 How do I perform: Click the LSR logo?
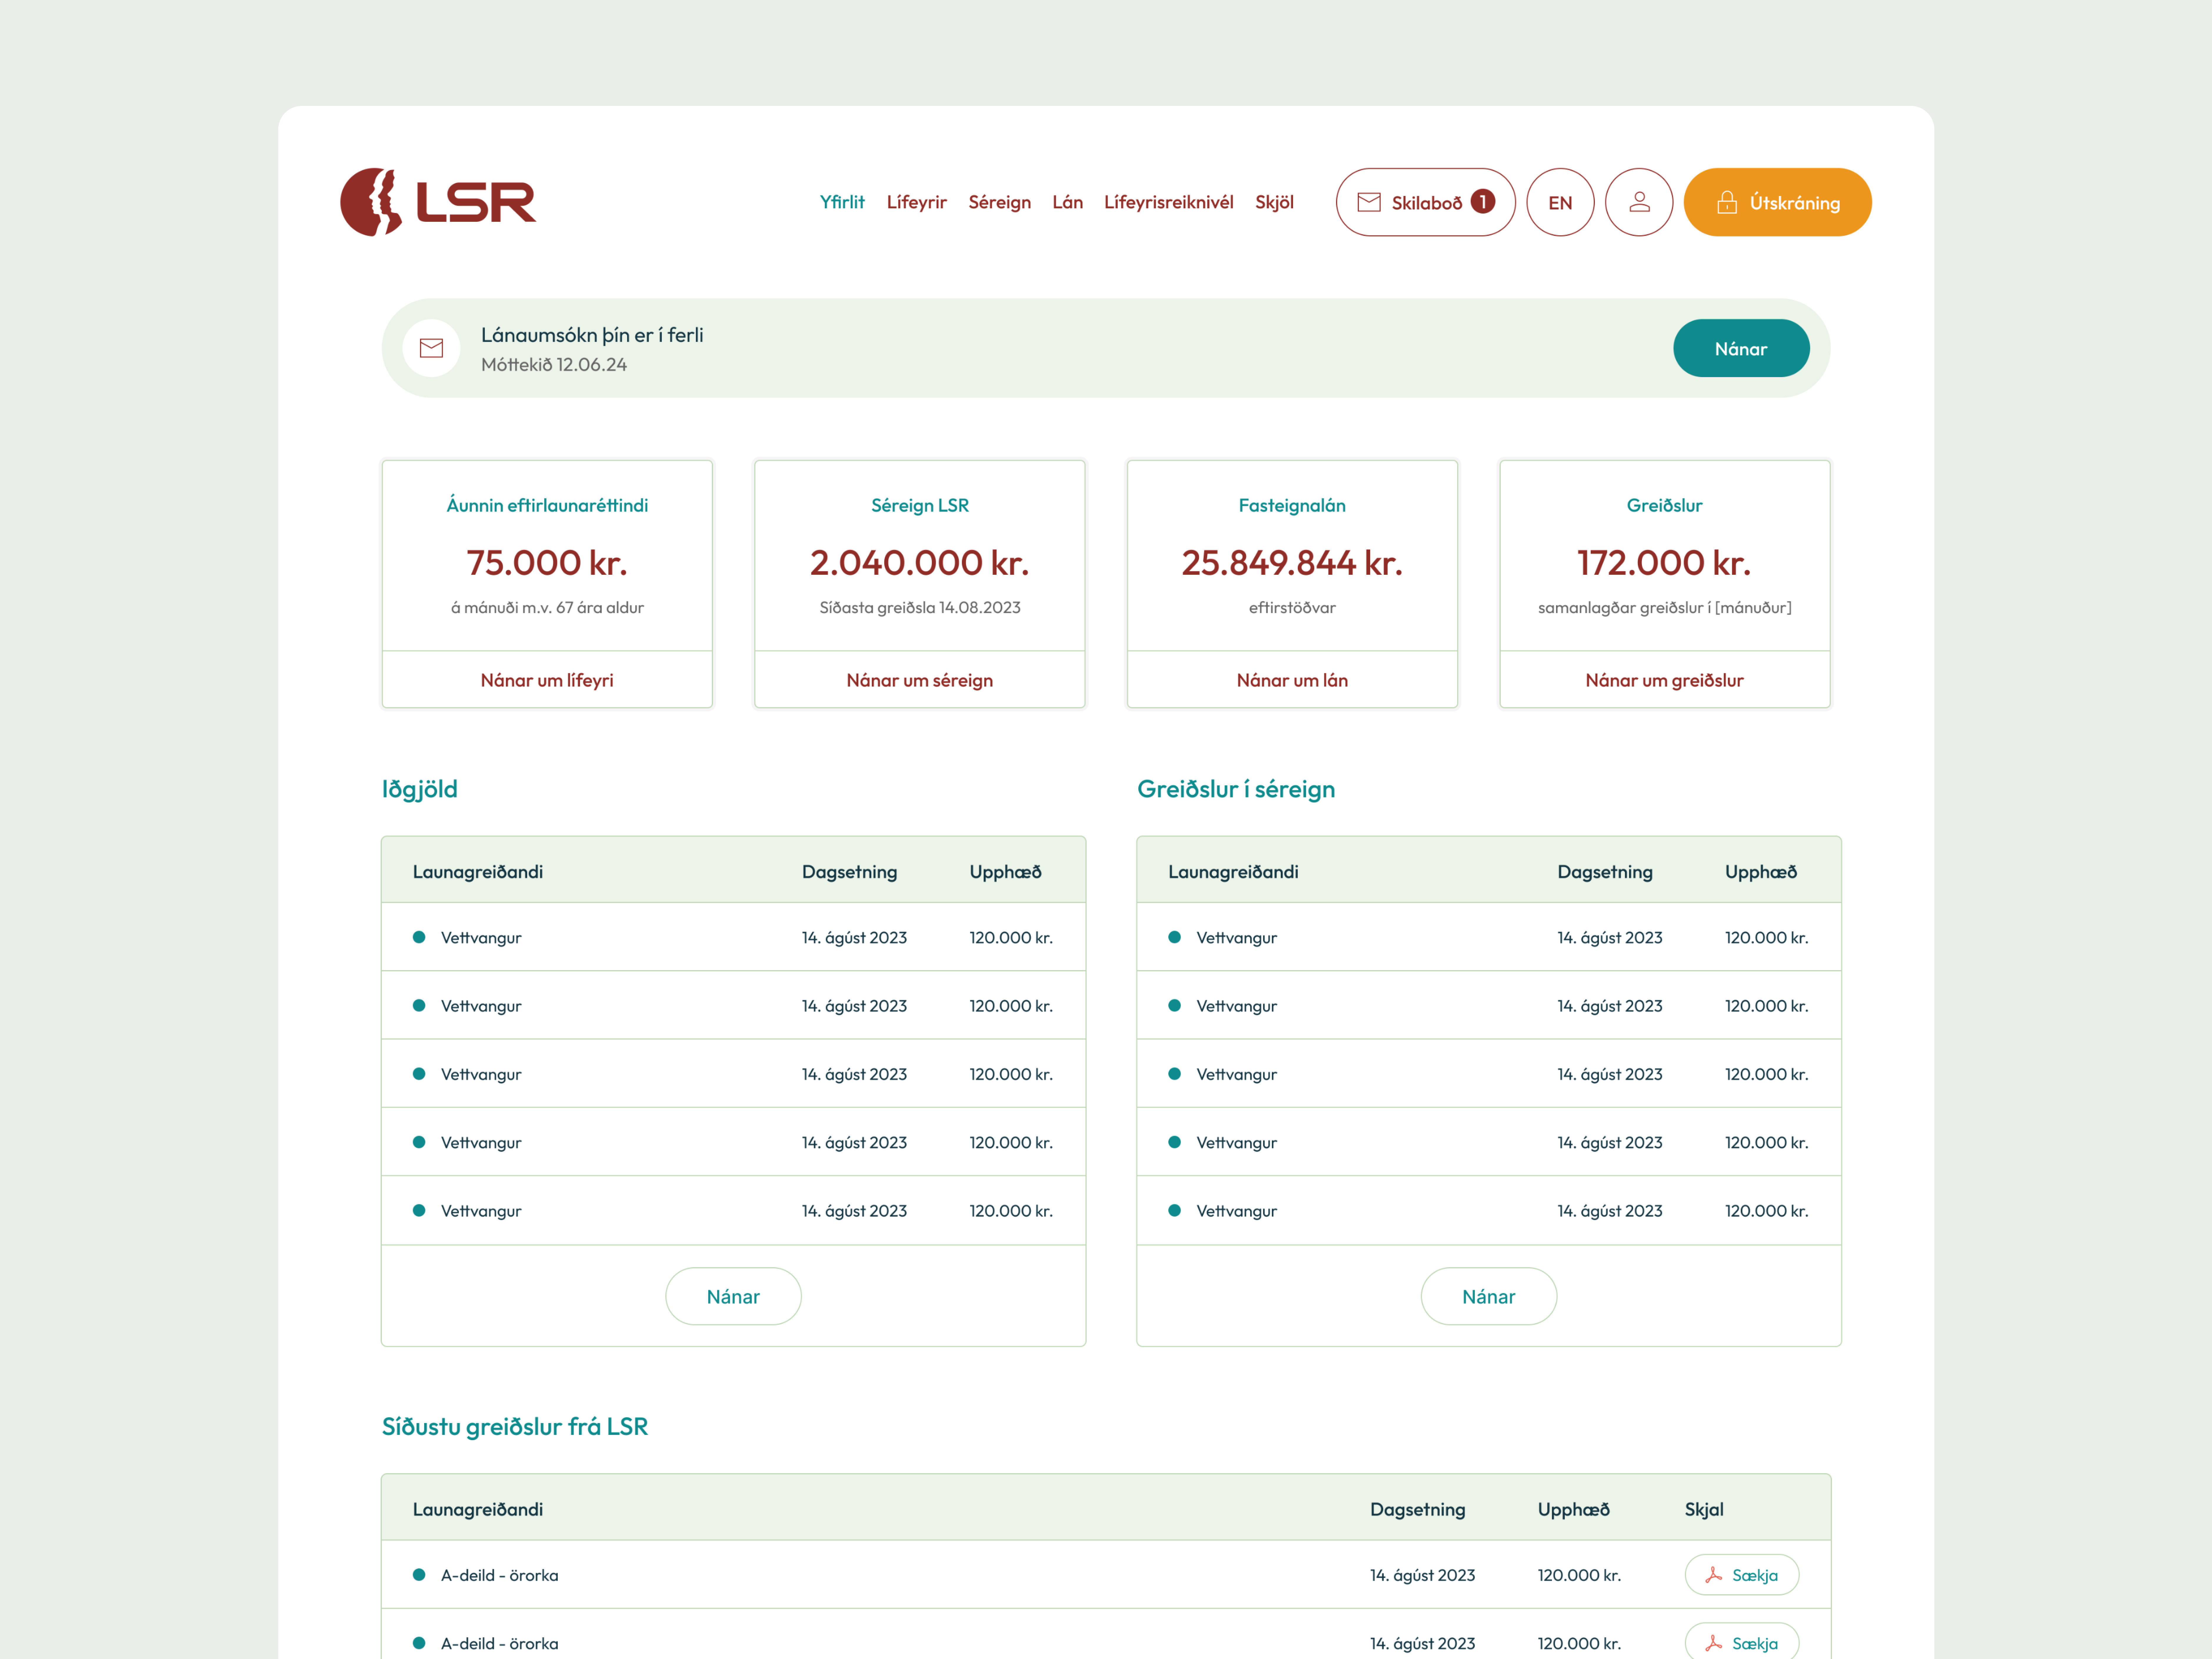coord(438,202)
